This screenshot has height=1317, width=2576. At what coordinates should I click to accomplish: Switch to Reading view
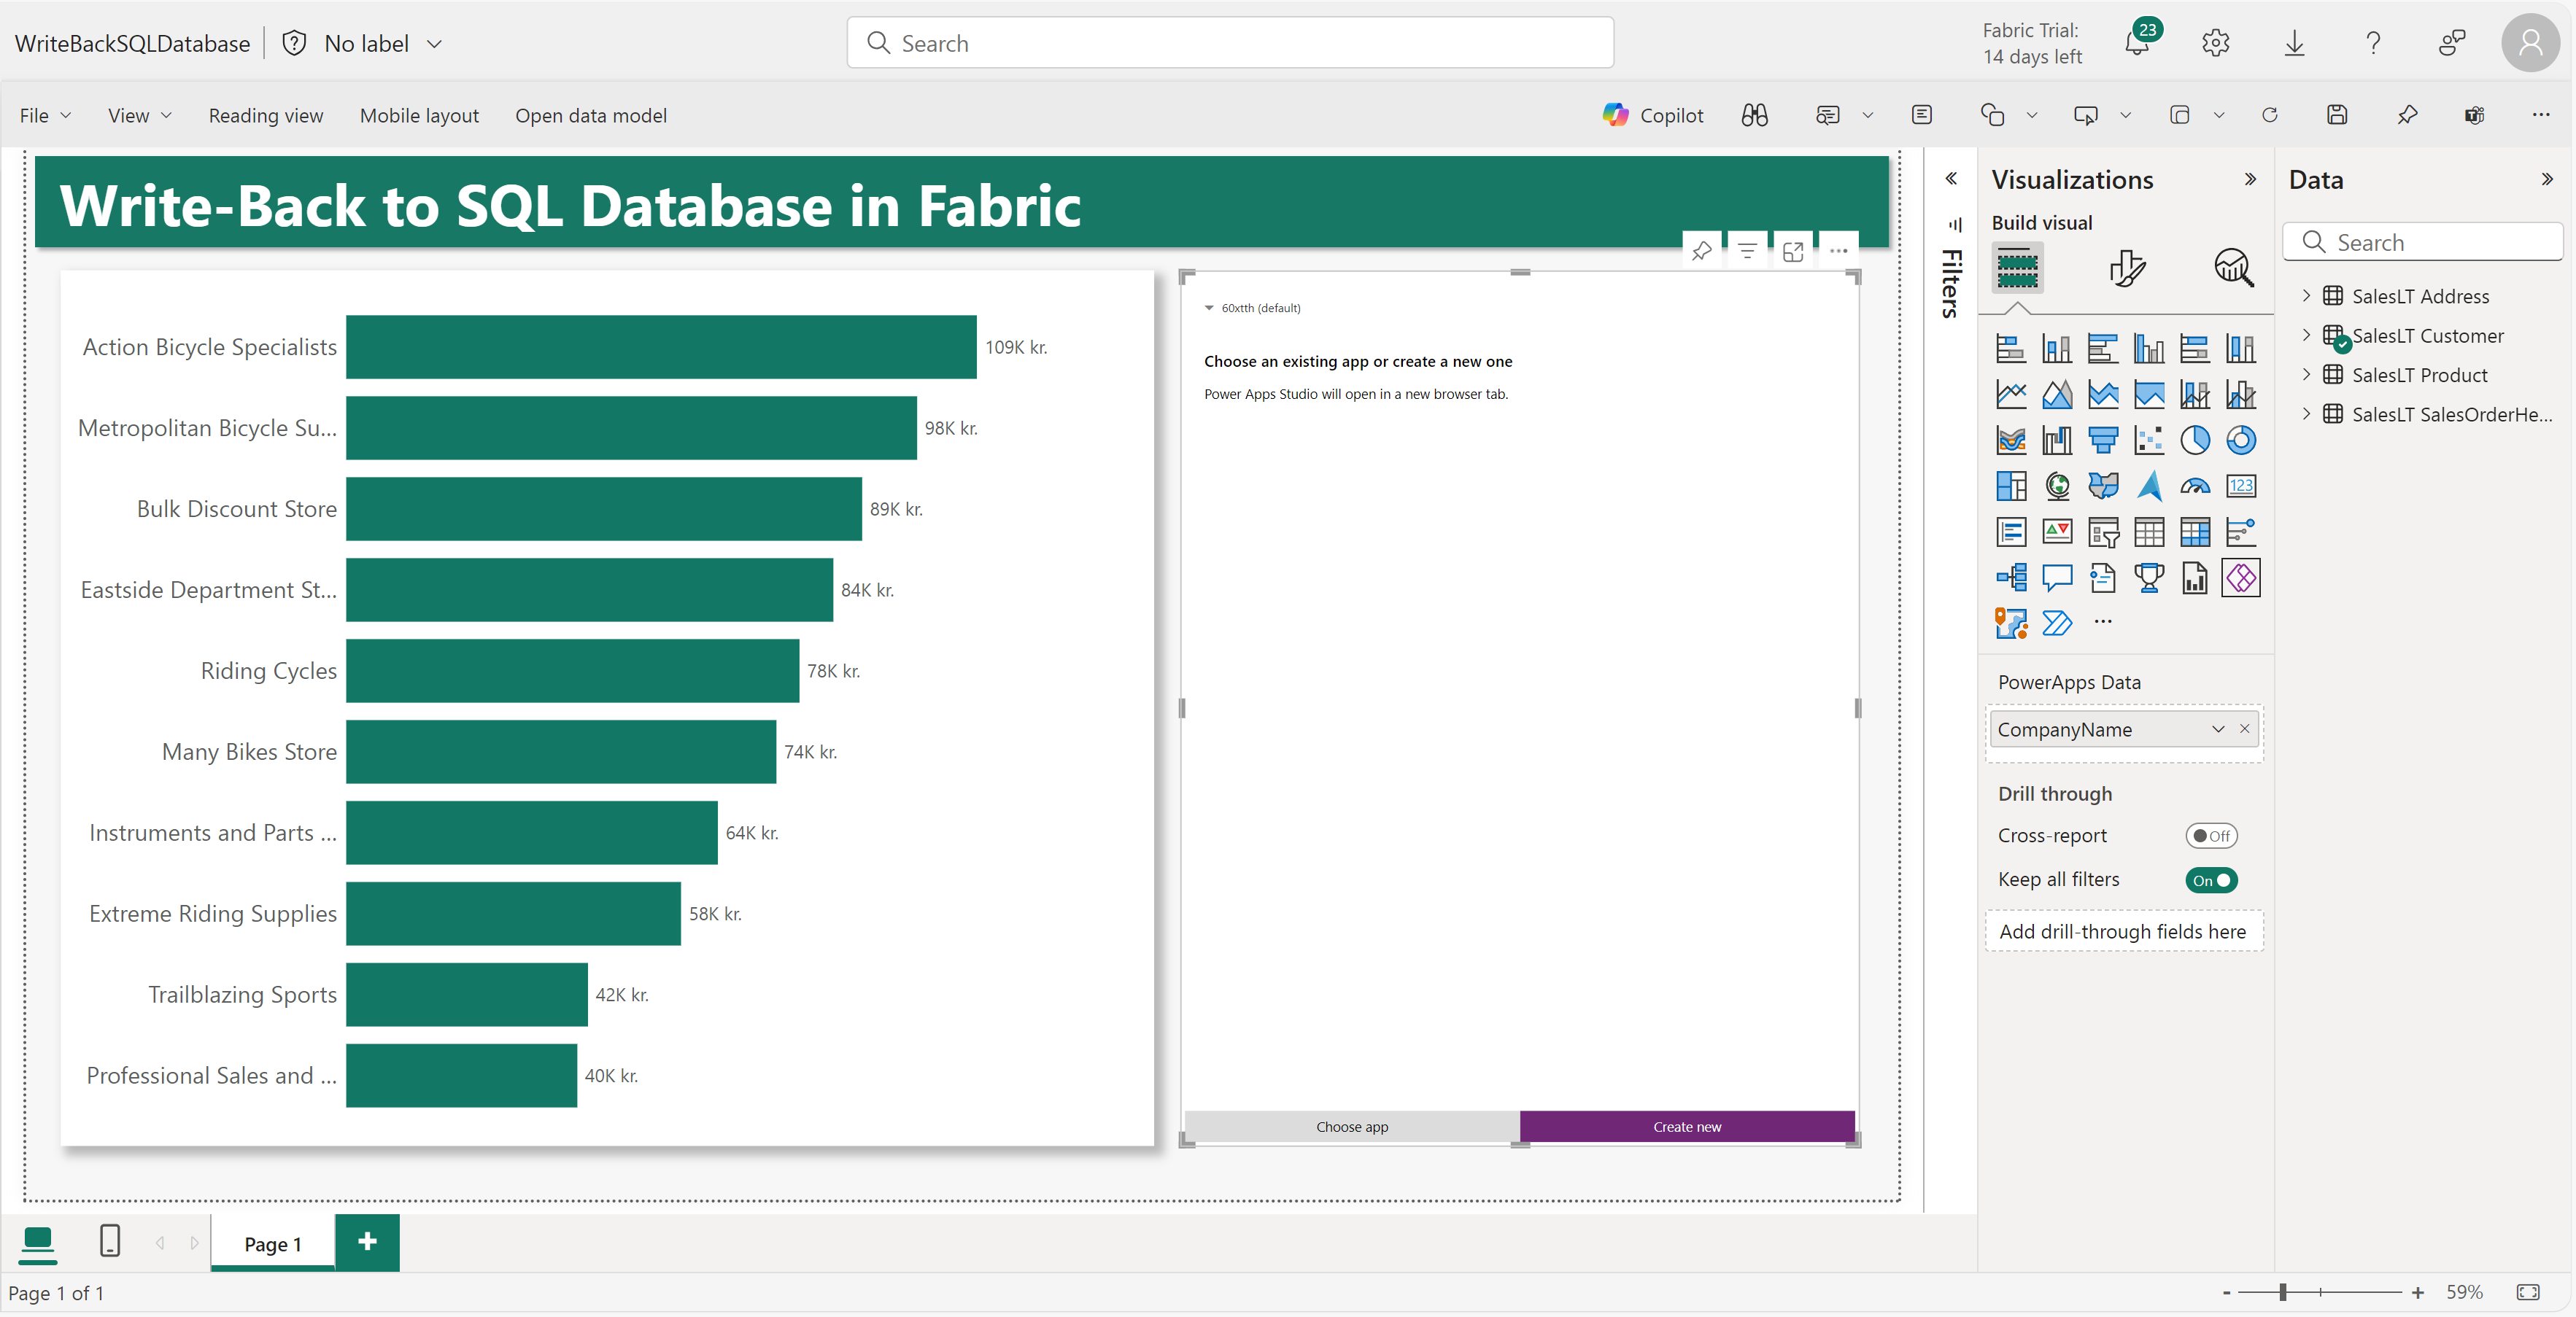pos(266,115)
